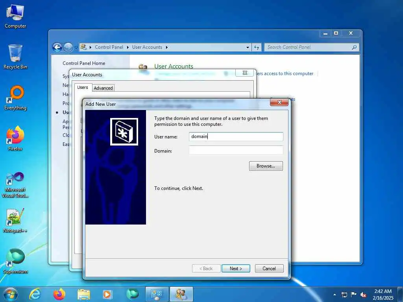Click the forward navigation arrow in Control Panel
403x302 pixels.
tap(68, 47)
